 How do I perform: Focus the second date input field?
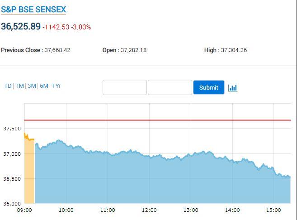[x=170, y=87]
